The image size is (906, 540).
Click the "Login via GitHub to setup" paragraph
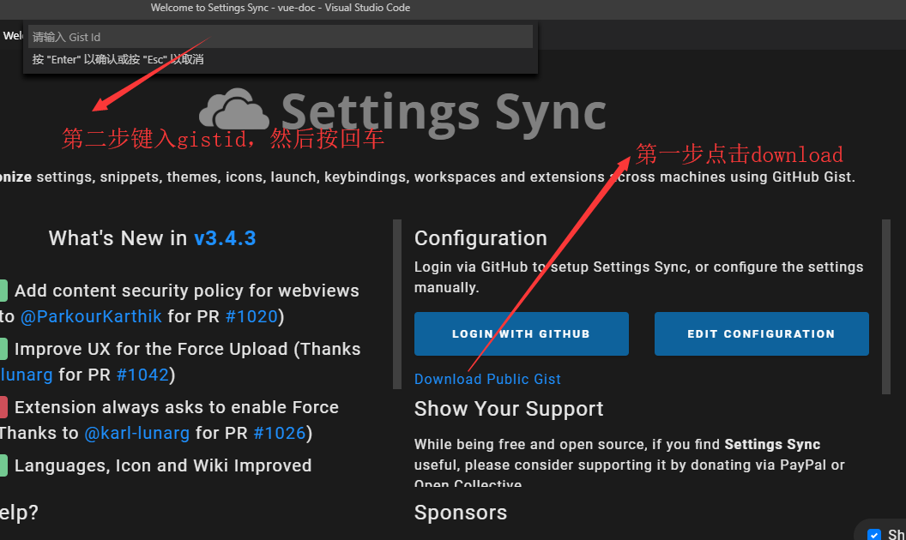pos(638,277)
